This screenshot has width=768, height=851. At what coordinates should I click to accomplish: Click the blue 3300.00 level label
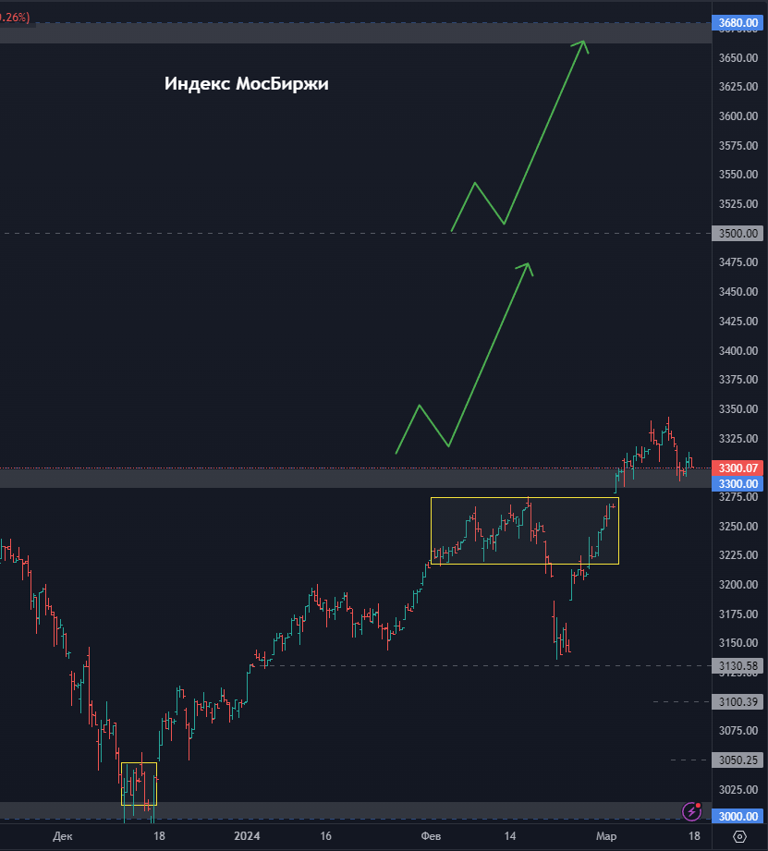tap(738, 483)
